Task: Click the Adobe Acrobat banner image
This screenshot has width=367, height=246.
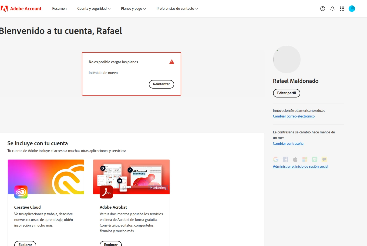Action: coord(131,177)
